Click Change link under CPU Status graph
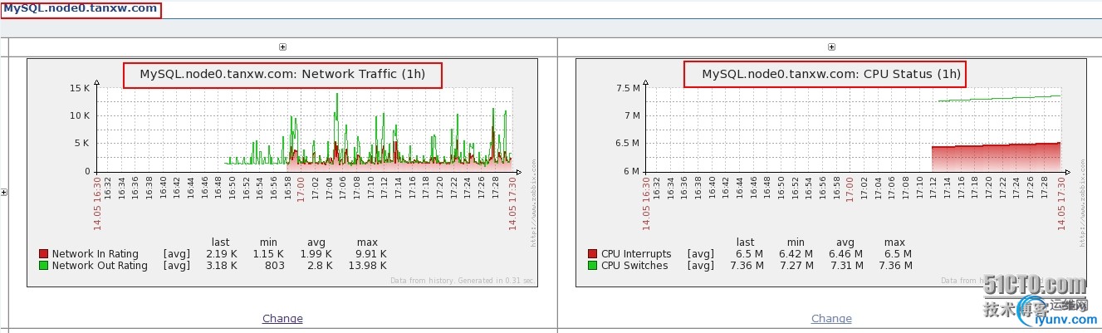 pyautogui.click(x=831, y=318)
